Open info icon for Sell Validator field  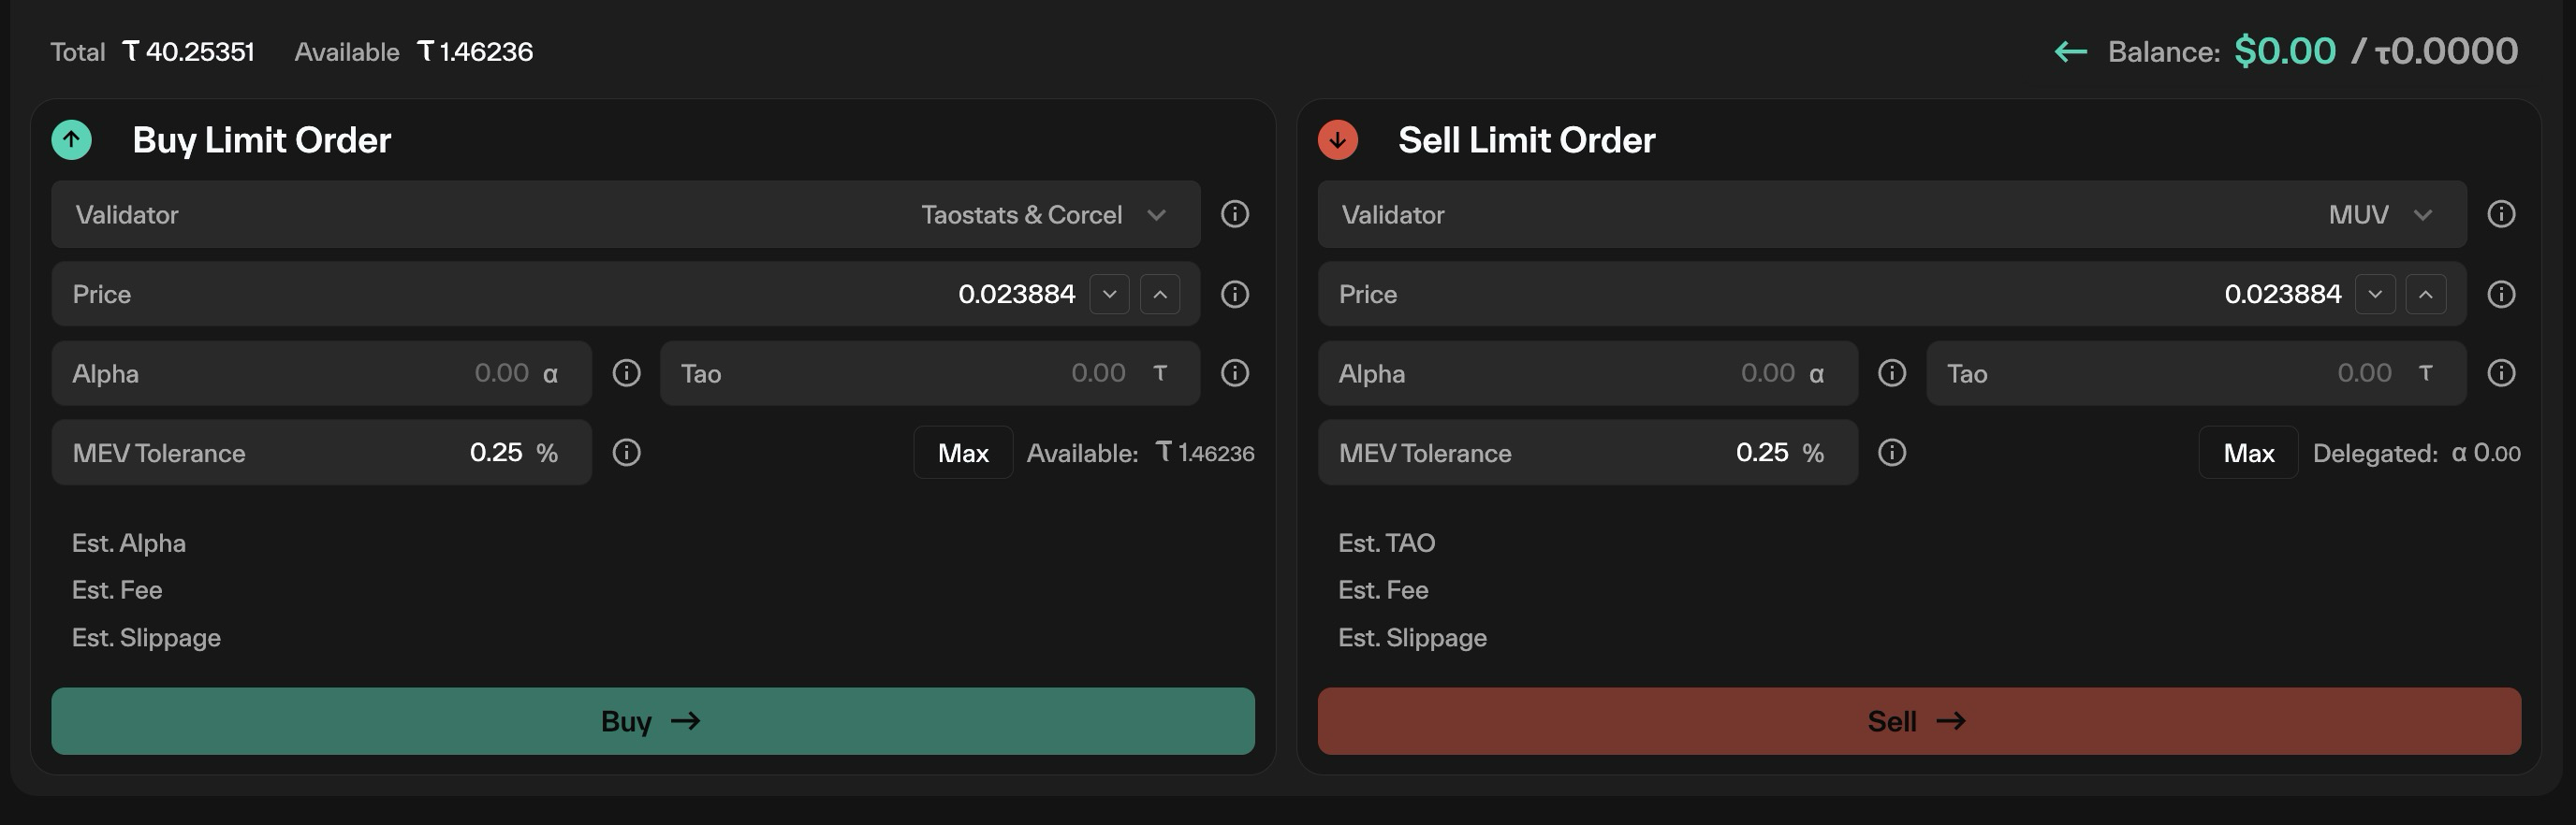click(2501, 214)
